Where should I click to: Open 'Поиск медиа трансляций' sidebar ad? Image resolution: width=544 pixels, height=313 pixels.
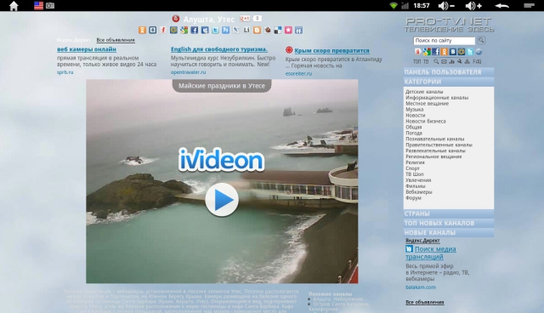[431, 253]
